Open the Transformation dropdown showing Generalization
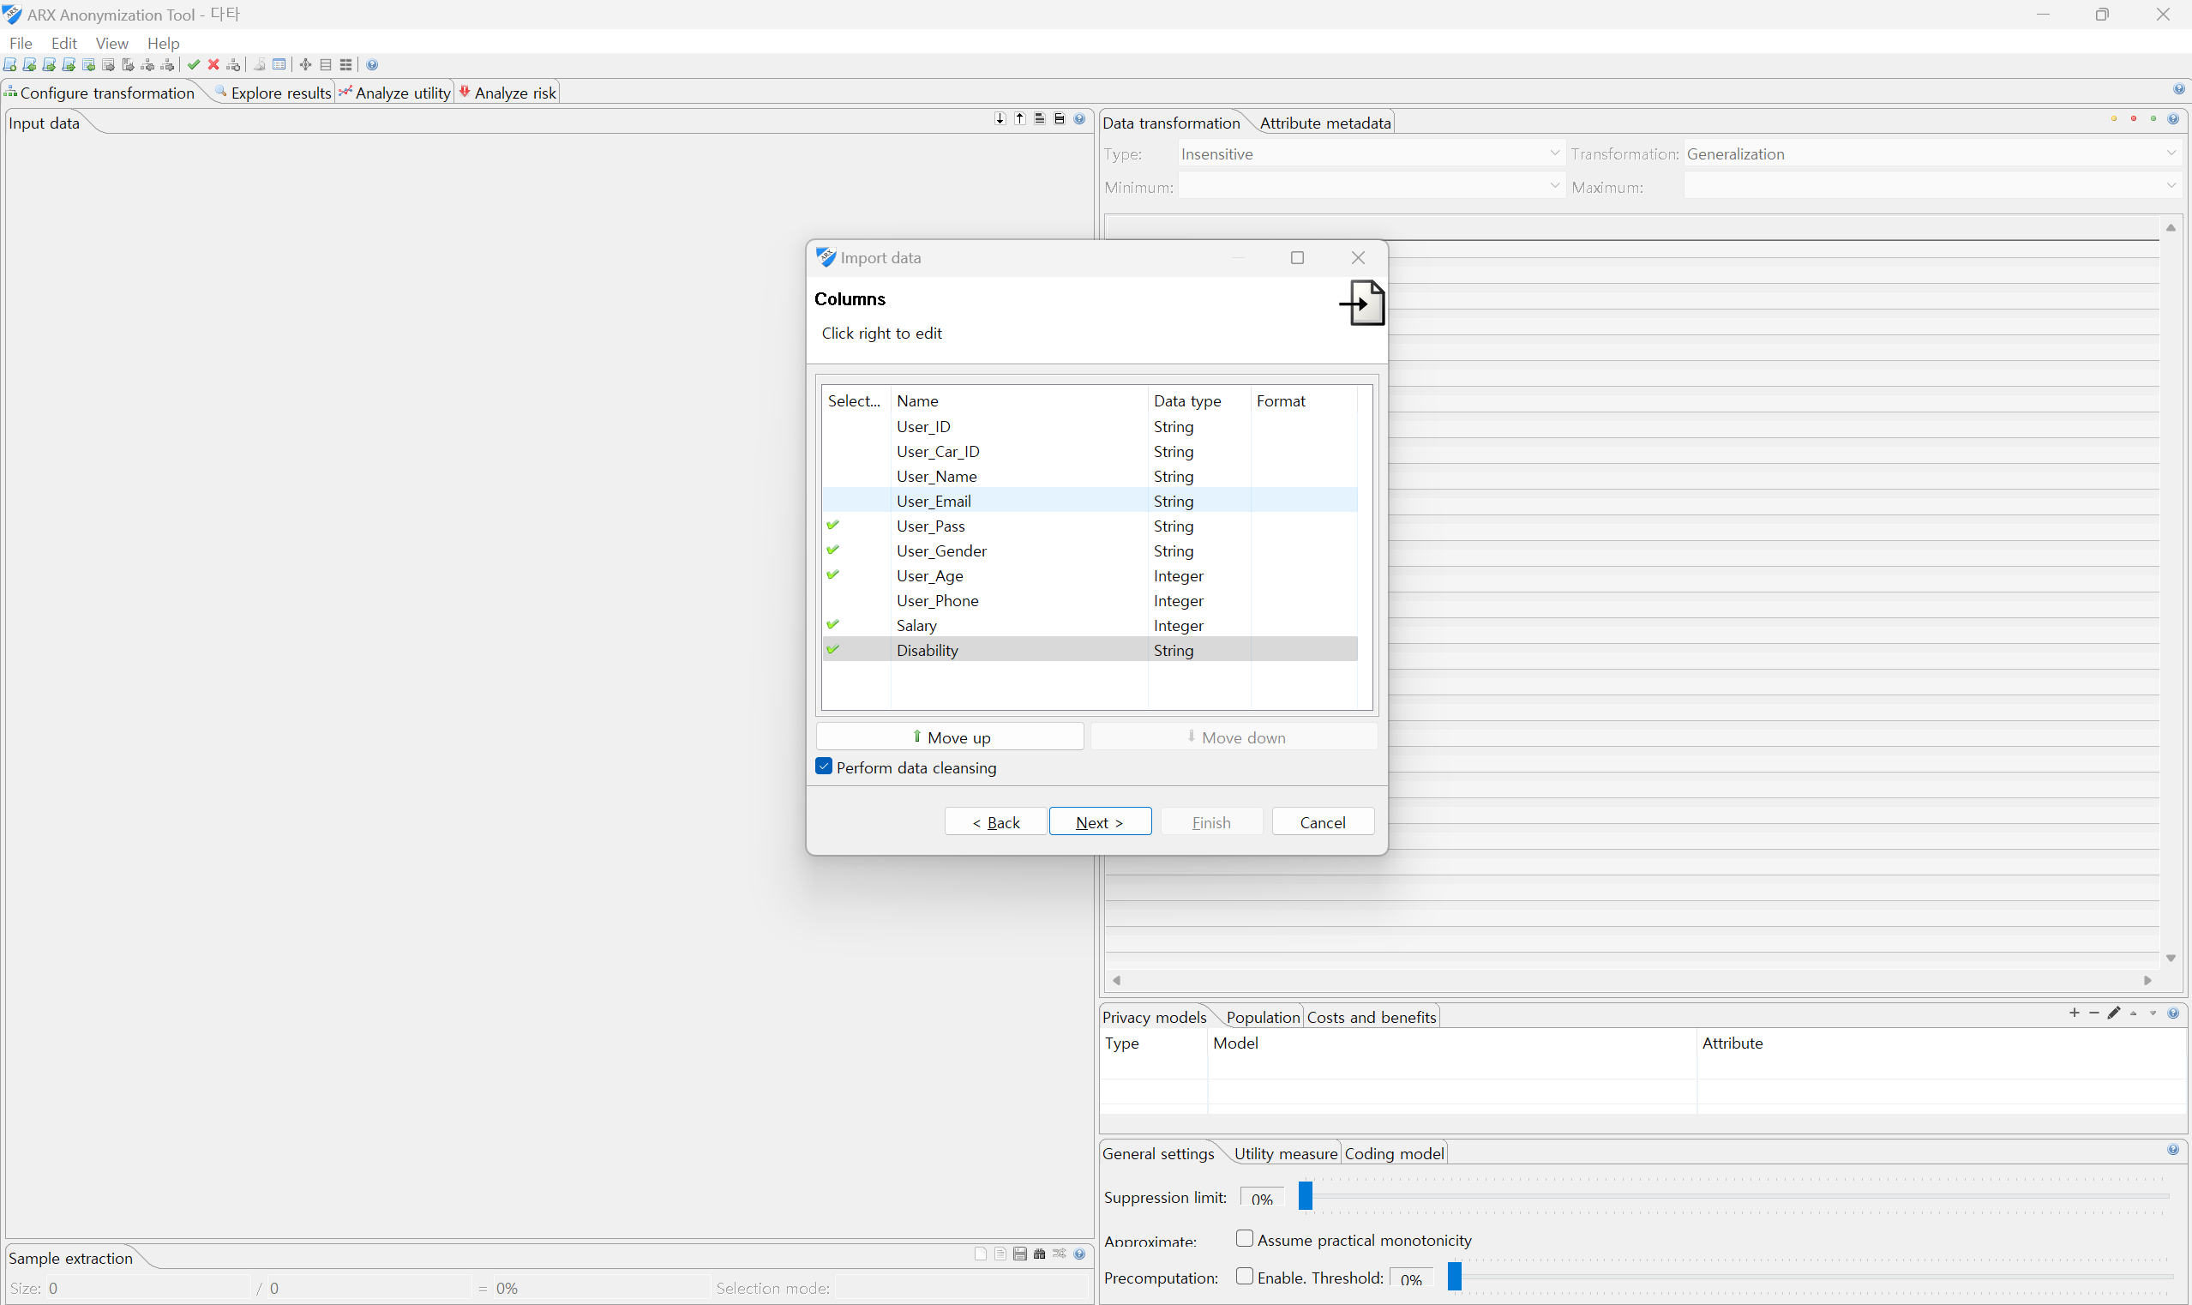The image size is (2192, 1305). pos(1931,153)
